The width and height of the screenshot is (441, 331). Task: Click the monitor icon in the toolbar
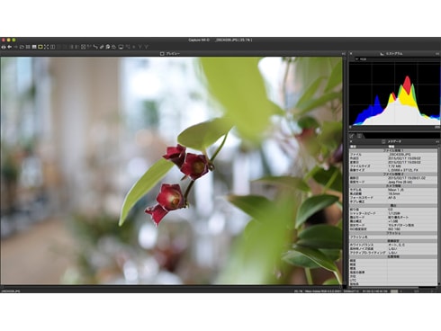pyautogui.click(x=121, y=47)
